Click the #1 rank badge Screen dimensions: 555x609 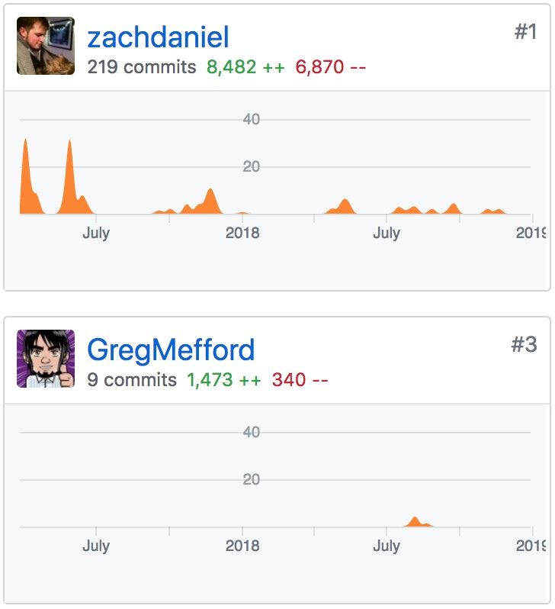pyautogui.click(x=525, y=32)
